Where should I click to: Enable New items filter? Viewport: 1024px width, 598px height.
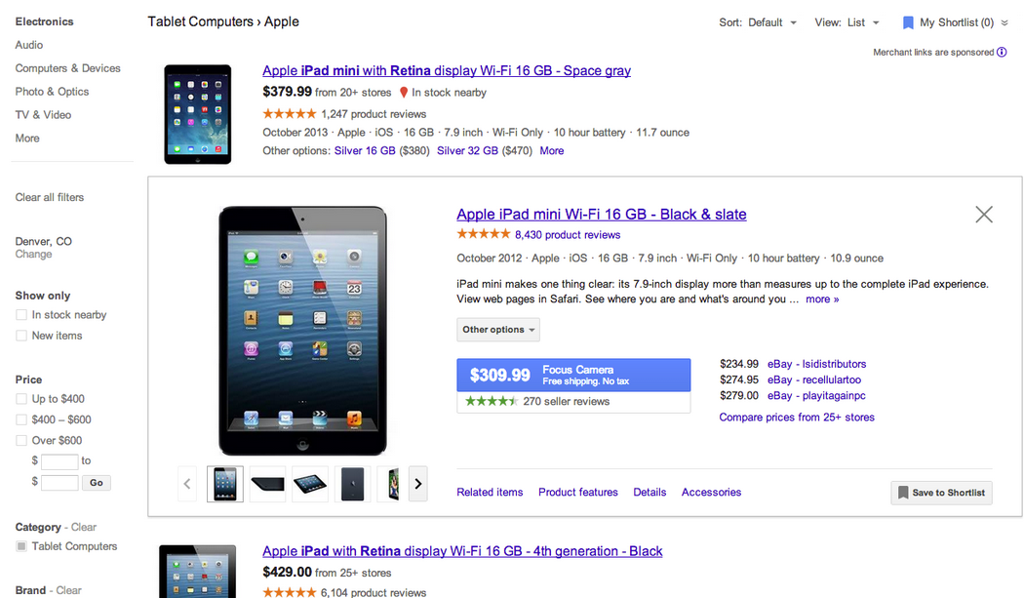[x=21, y=336]
